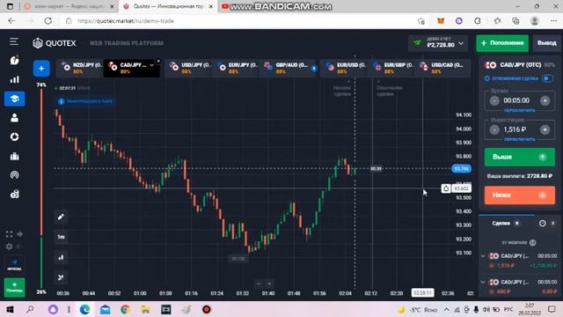Open the demo account balance dropdown
Viewport: 563px width, 317px height.
438,43
